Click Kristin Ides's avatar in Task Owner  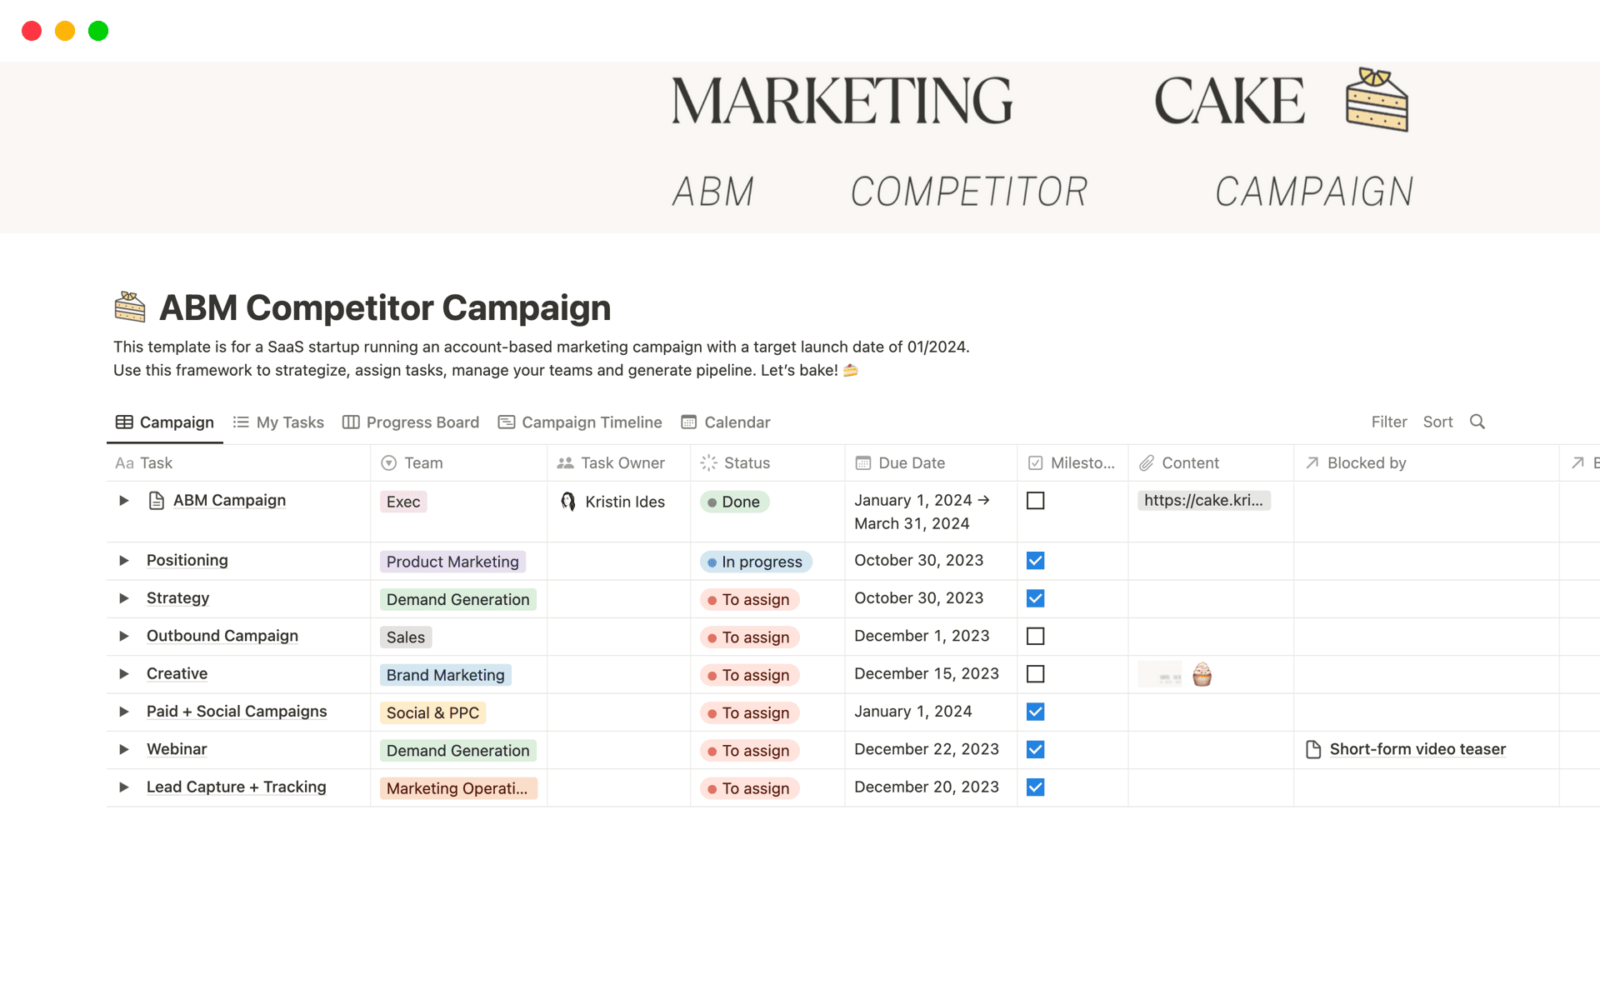(568, 501)
